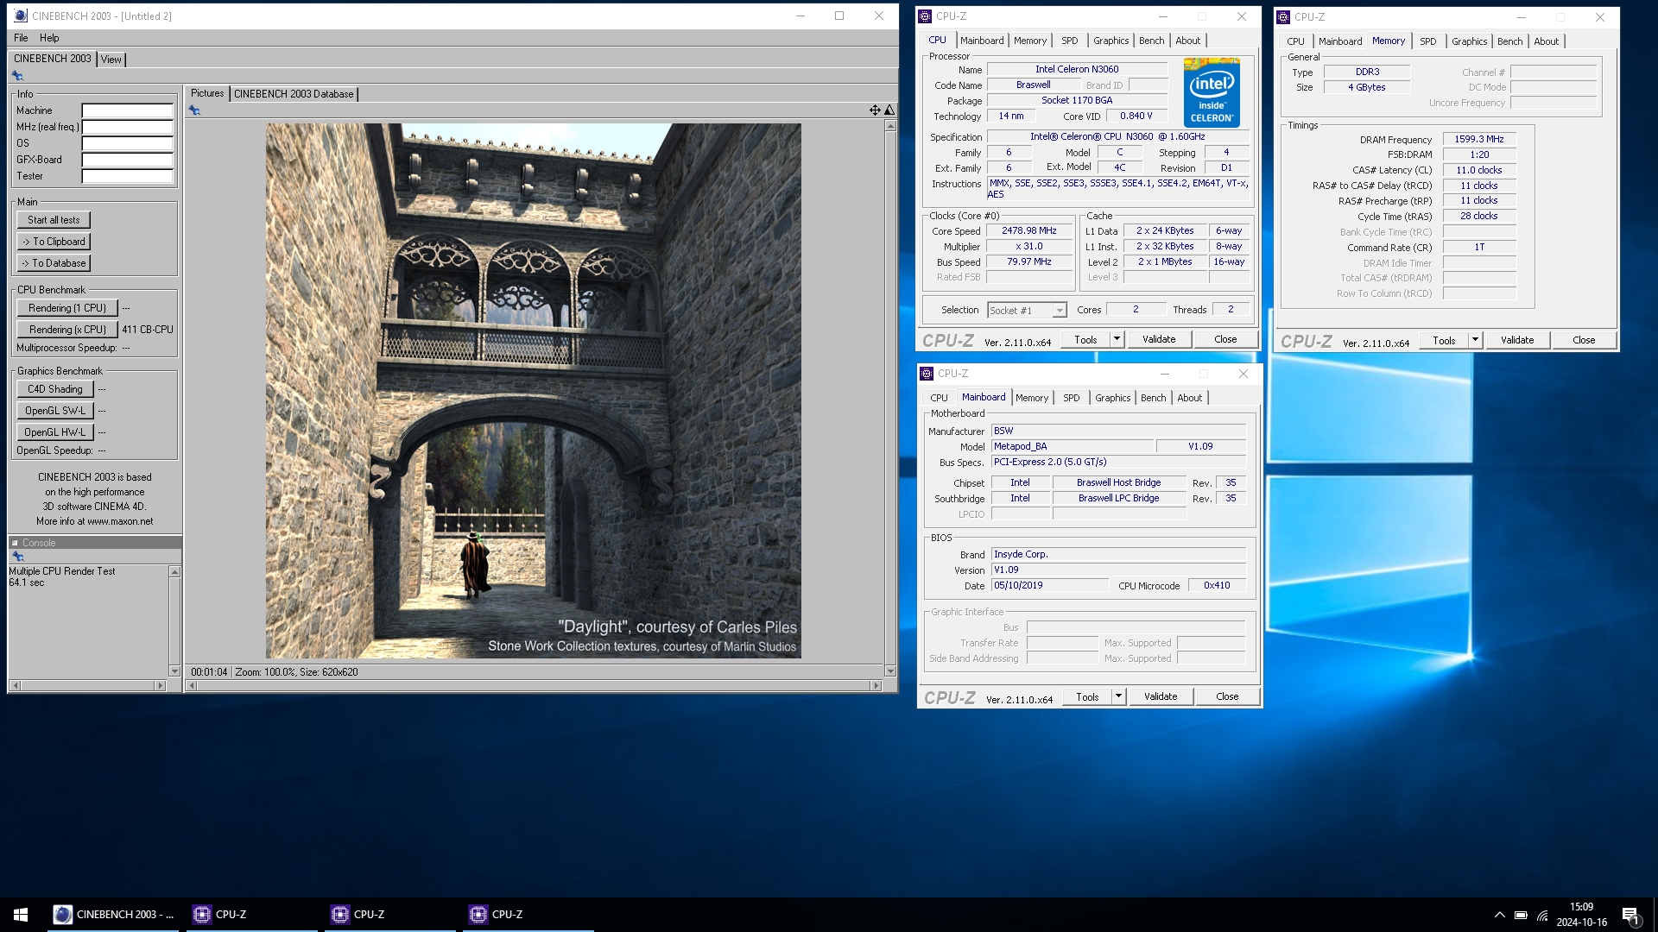Click the DRAM Frequency value 1599.3 MHz
1658x932 pixels.
coord(1479,139)
